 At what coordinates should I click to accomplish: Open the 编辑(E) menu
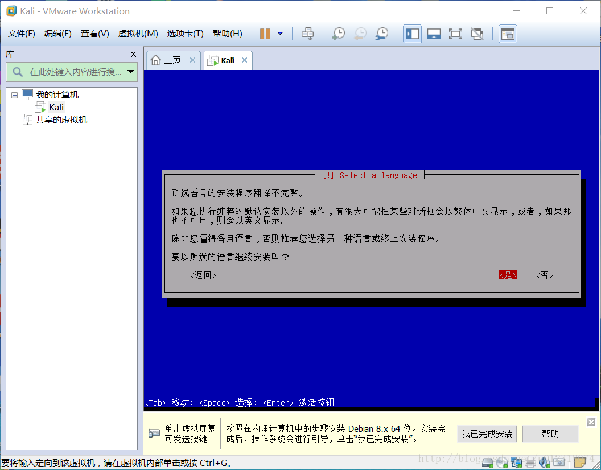click(58, 34)
